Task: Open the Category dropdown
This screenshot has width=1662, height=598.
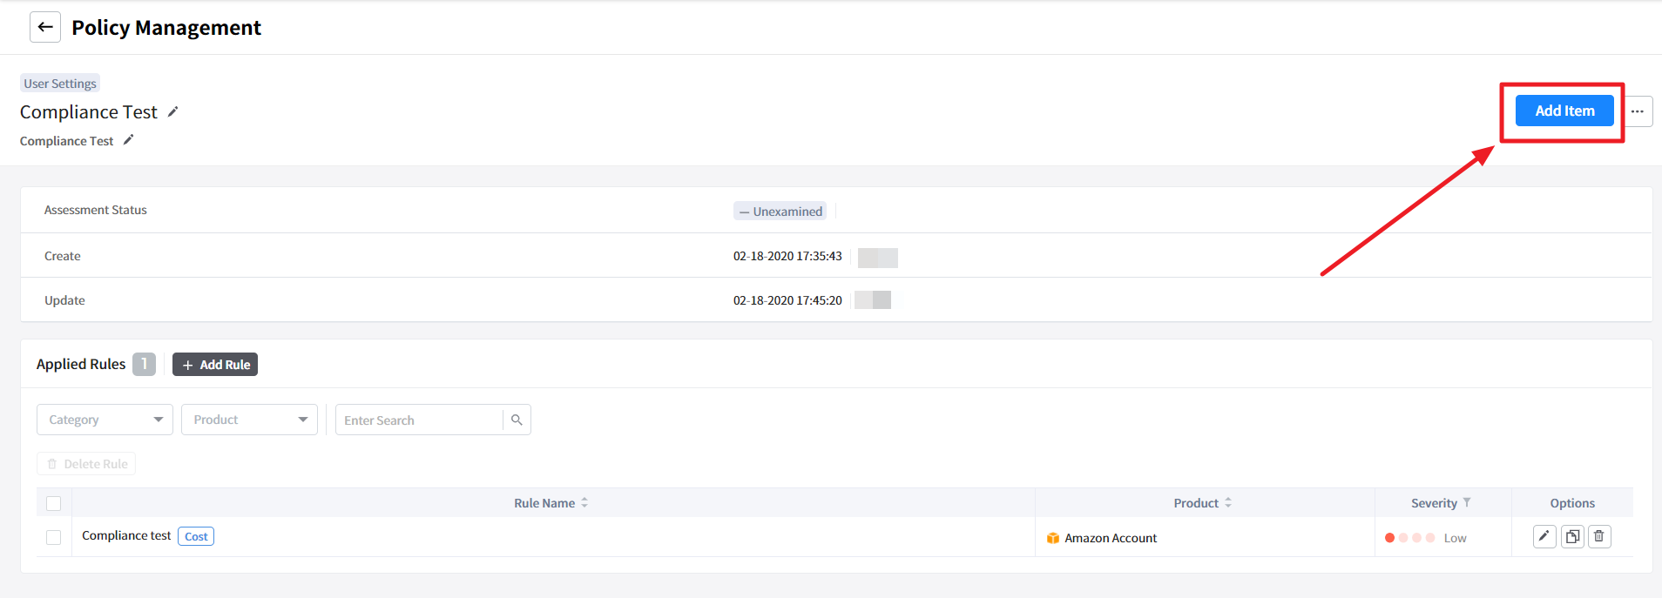Action: (105, 420)
